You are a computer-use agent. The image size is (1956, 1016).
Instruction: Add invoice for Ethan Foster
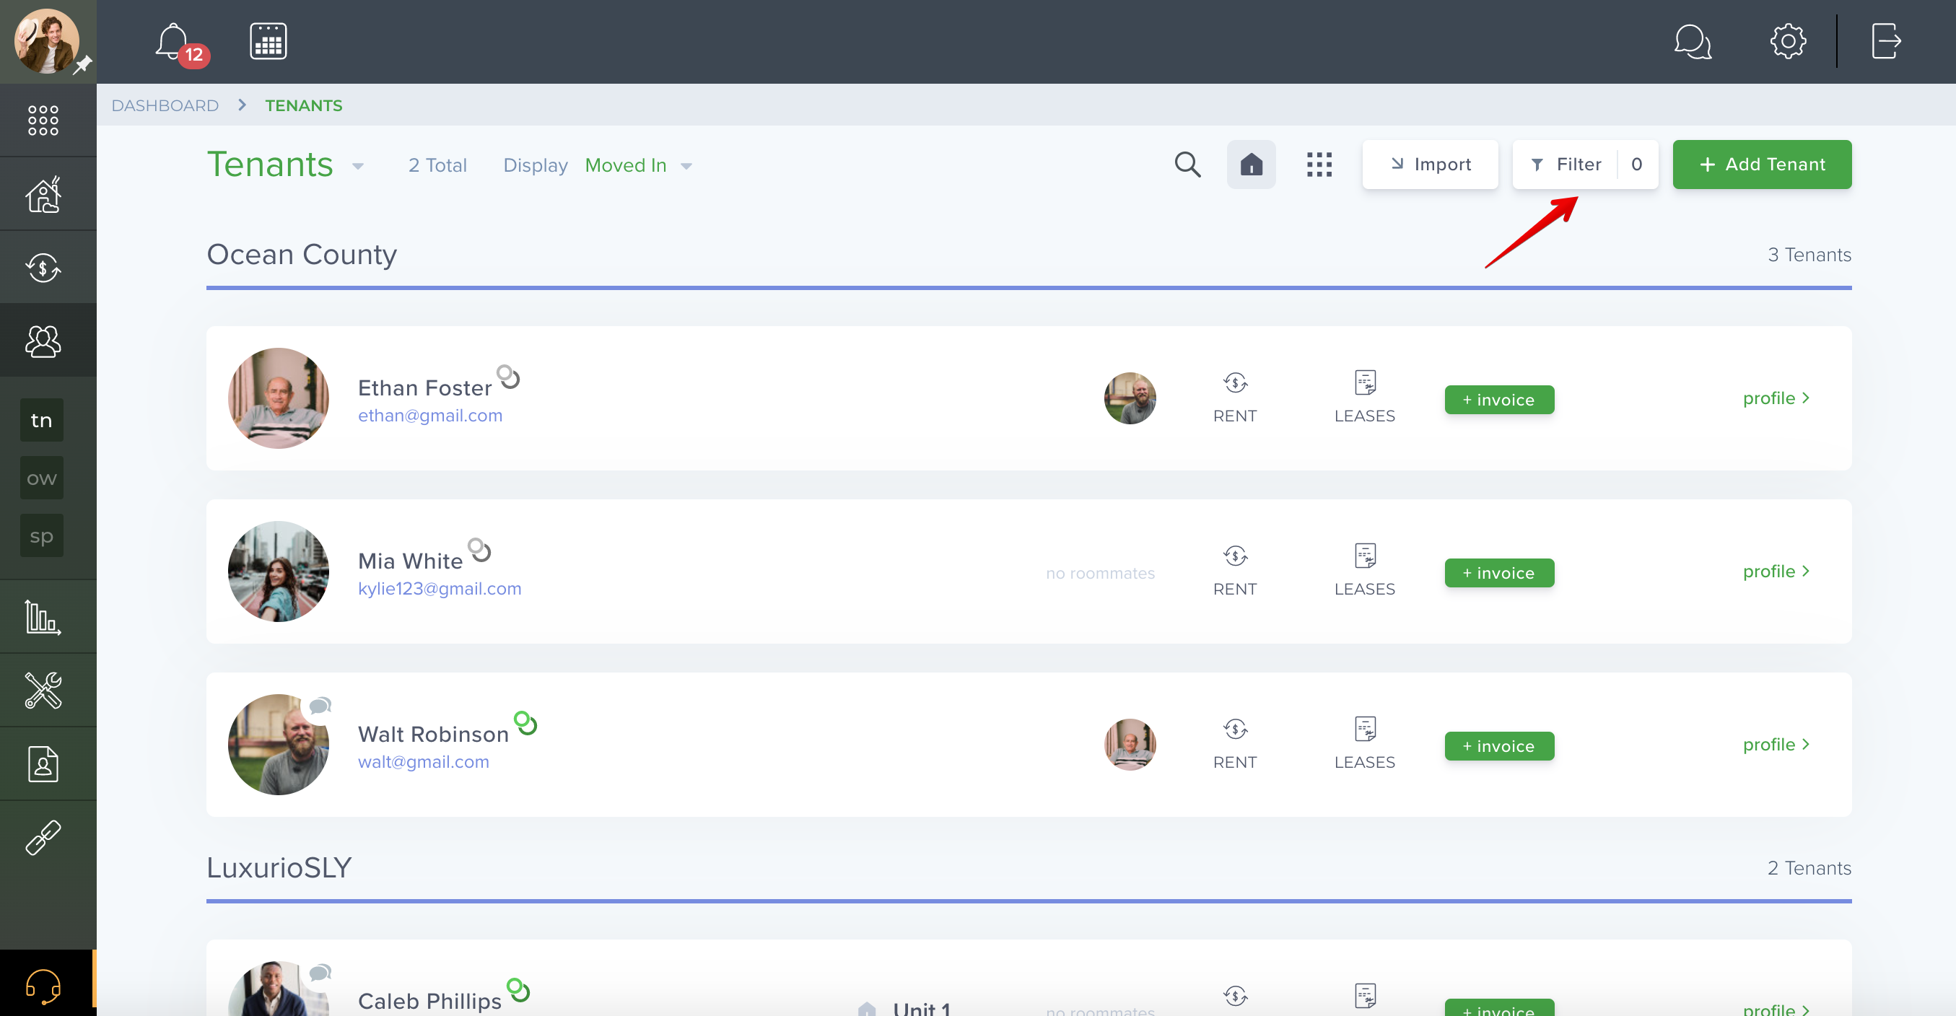[x=1499, y=400]
